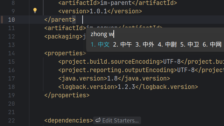Pick IME candidate 3 中外

coord(145,44)
